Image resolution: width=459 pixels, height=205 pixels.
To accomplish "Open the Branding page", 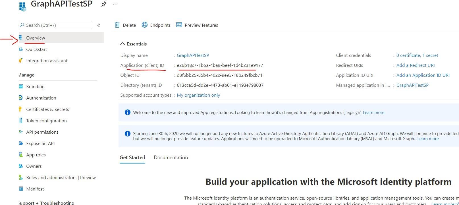I will 35,86.
